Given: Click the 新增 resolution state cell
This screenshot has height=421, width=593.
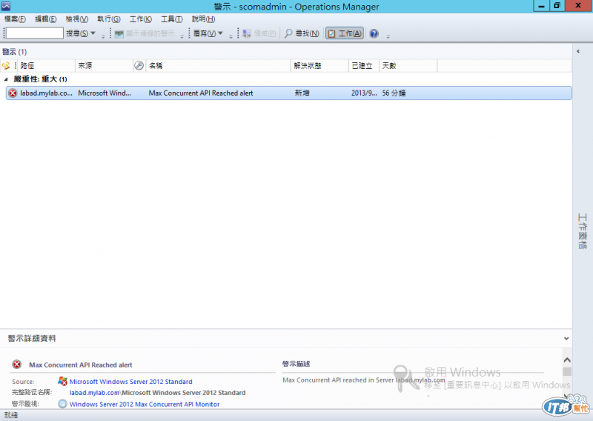Looking at the screenshot, I should (x=302, y=93).
